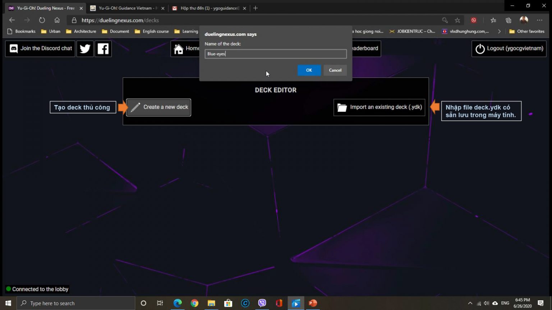Screen dimensions: 552x310
Task: Toggle the favorites star in the address bar
Action: (457, 20)
